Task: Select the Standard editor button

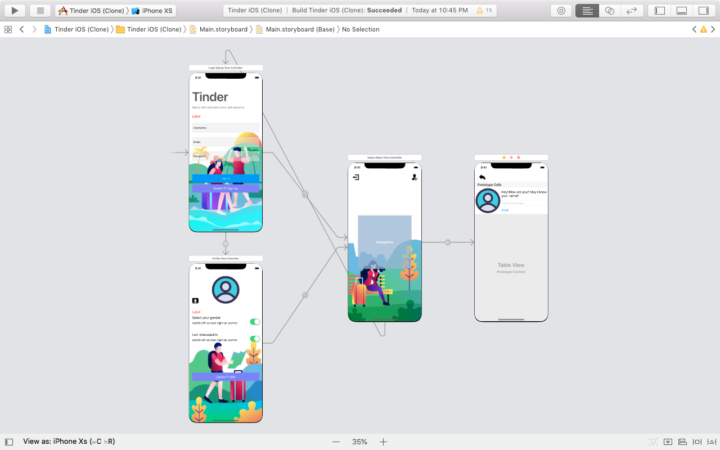Action: tap(587, 10)
